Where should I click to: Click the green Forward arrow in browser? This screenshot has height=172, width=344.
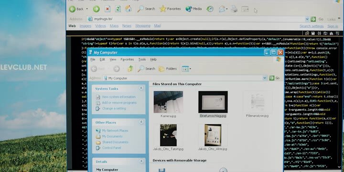[x=96, y=9]
